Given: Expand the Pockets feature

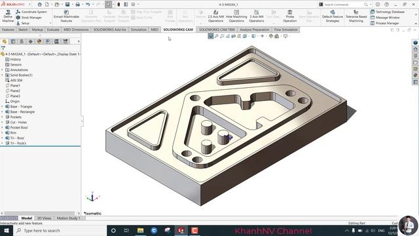Looking at the screenshot, I should click(3, 117).
